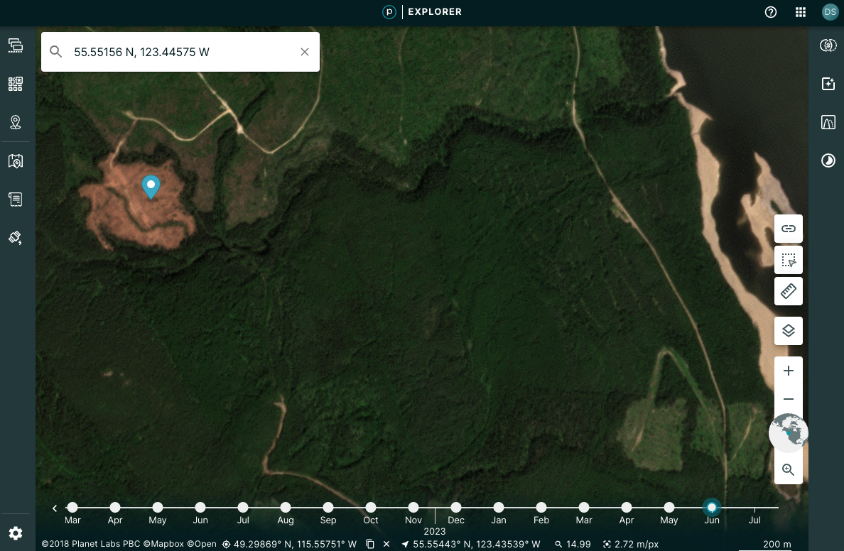This screenshot has height=551, width=844.
Task: Open the help question mark icon
Action: click(771, 12)
